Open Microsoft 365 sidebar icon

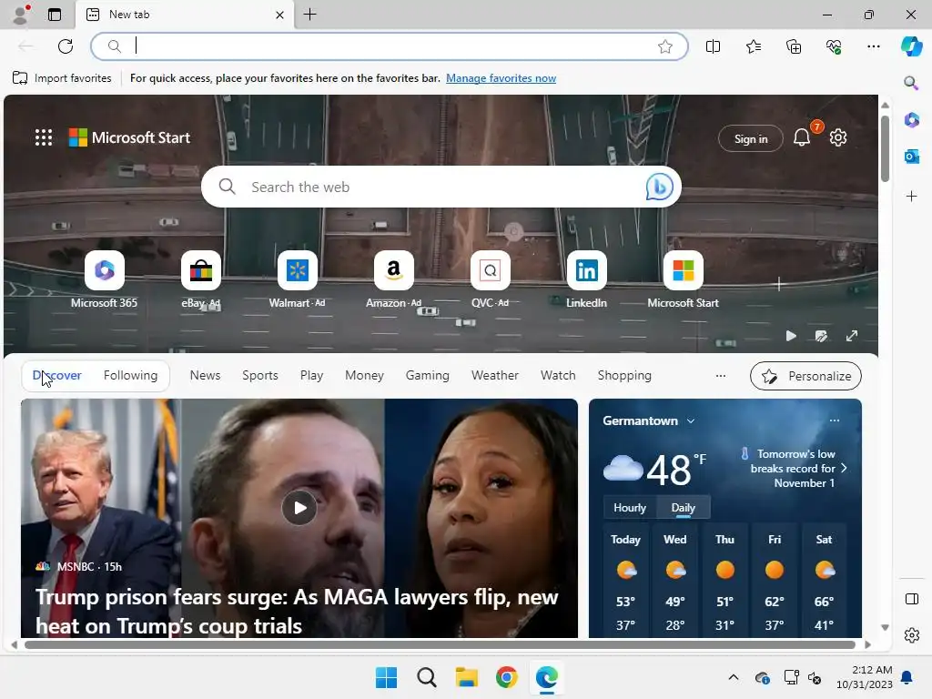(x=911, y=119)
